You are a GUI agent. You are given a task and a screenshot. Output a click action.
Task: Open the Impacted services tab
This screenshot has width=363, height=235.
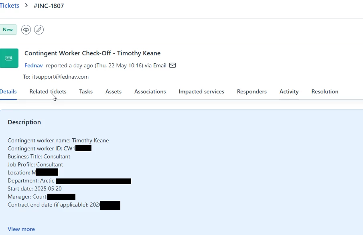[201, 92]
